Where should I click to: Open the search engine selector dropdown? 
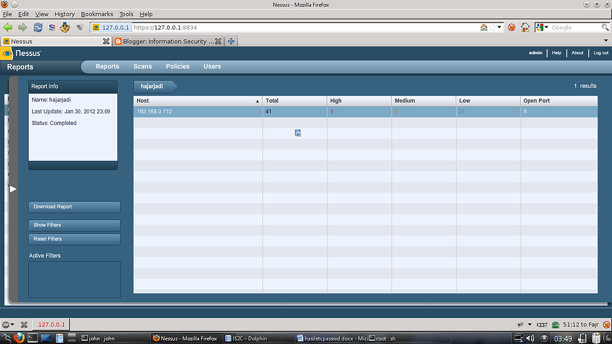tap(542, 27)
